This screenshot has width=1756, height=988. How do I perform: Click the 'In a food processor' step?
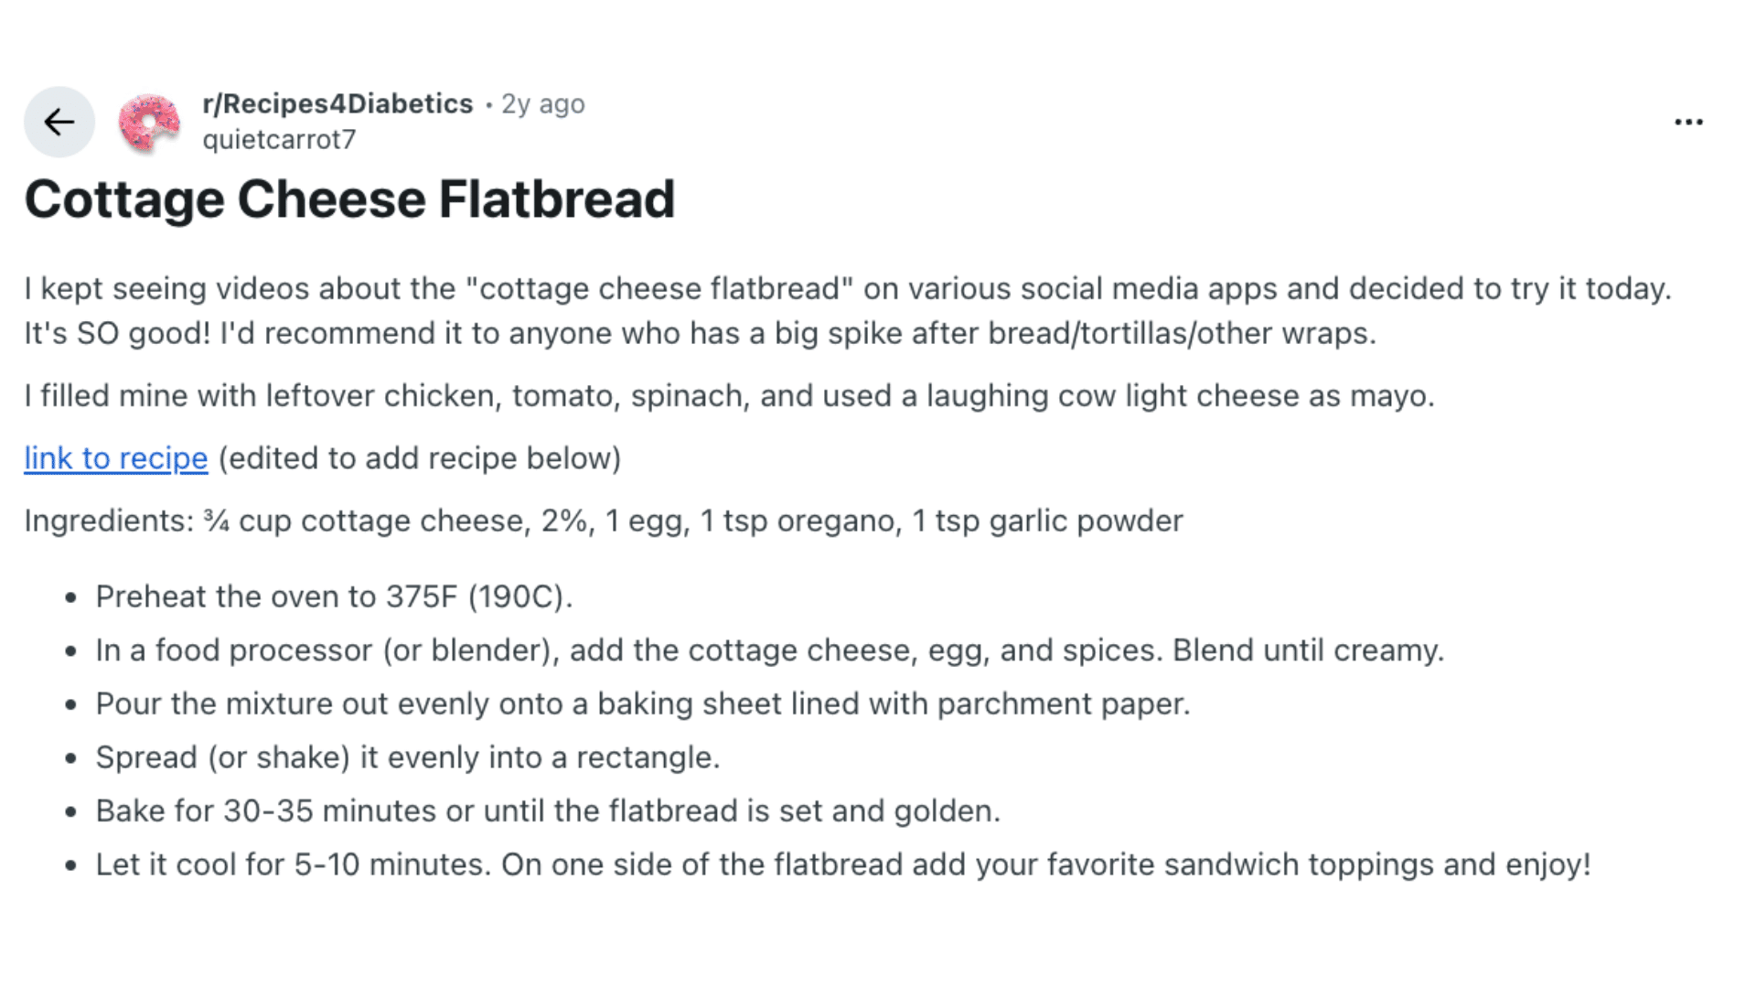[x=769, y=650]
